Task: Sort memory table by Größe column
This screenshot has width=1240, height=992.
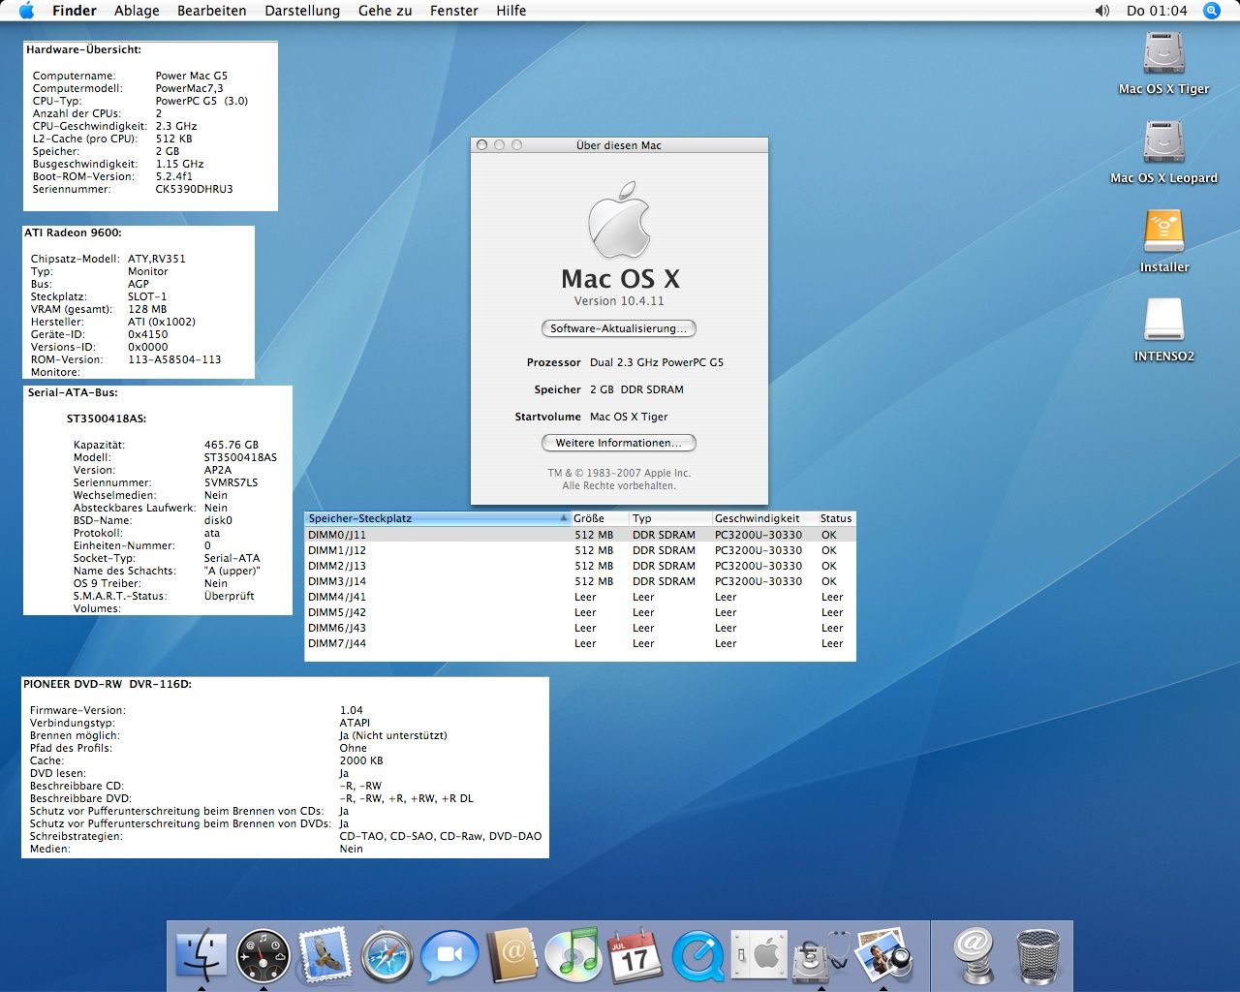Action: 600,518
